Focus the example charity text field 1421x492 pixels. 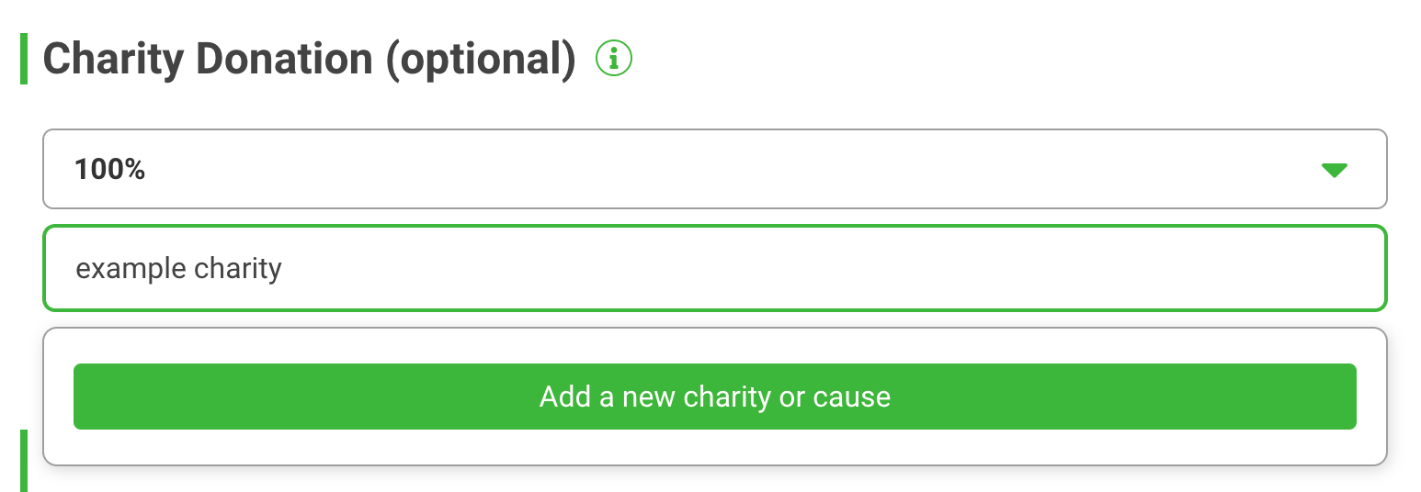click(714, 268)
